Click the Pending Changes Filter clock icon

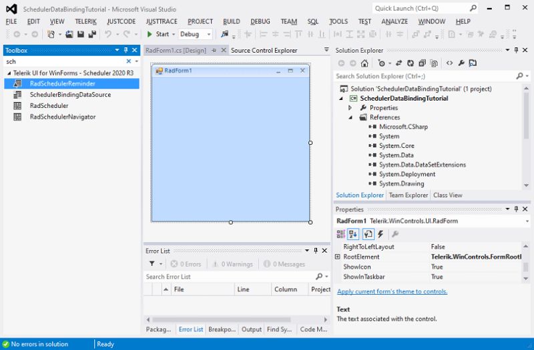[381, 63]
